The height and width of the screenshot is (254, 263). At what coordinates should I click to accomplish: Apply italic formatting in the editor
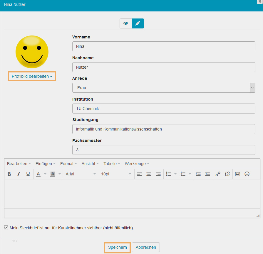19,174
